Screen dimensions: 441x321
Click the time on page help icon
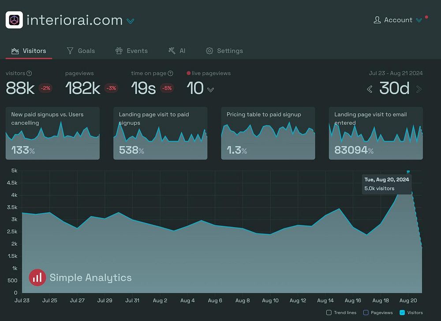tap(170, 73)
